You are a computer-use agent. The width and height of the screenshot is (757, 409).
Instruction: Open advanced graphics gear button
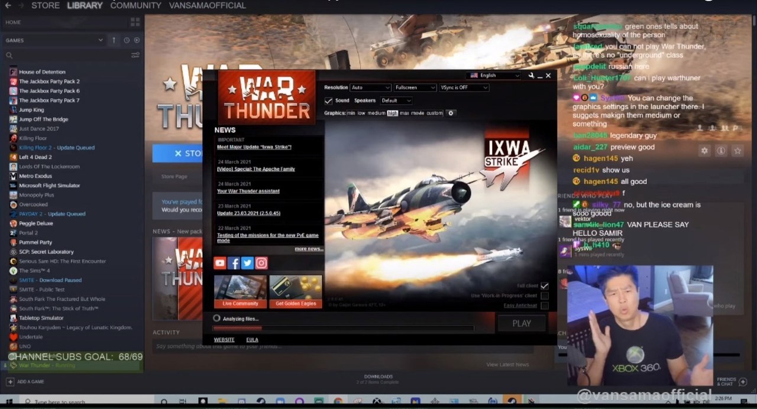[451, 113]
